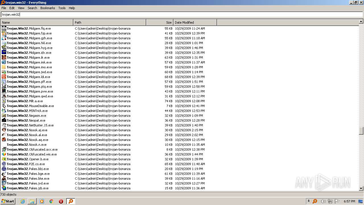
Task: Select the Midgare.gzh.exe file icon
Action: point(4,38)
